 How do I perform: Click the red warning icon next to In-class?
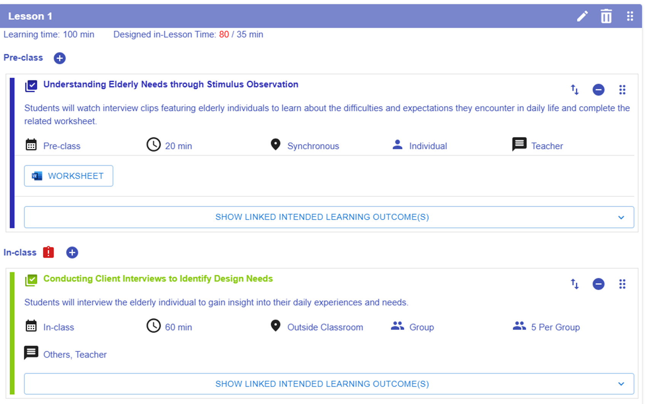pos(48,252)
